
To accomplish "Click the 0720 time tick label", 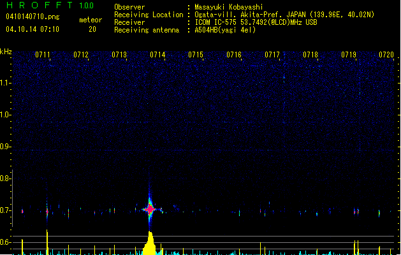I will (386, 55).
